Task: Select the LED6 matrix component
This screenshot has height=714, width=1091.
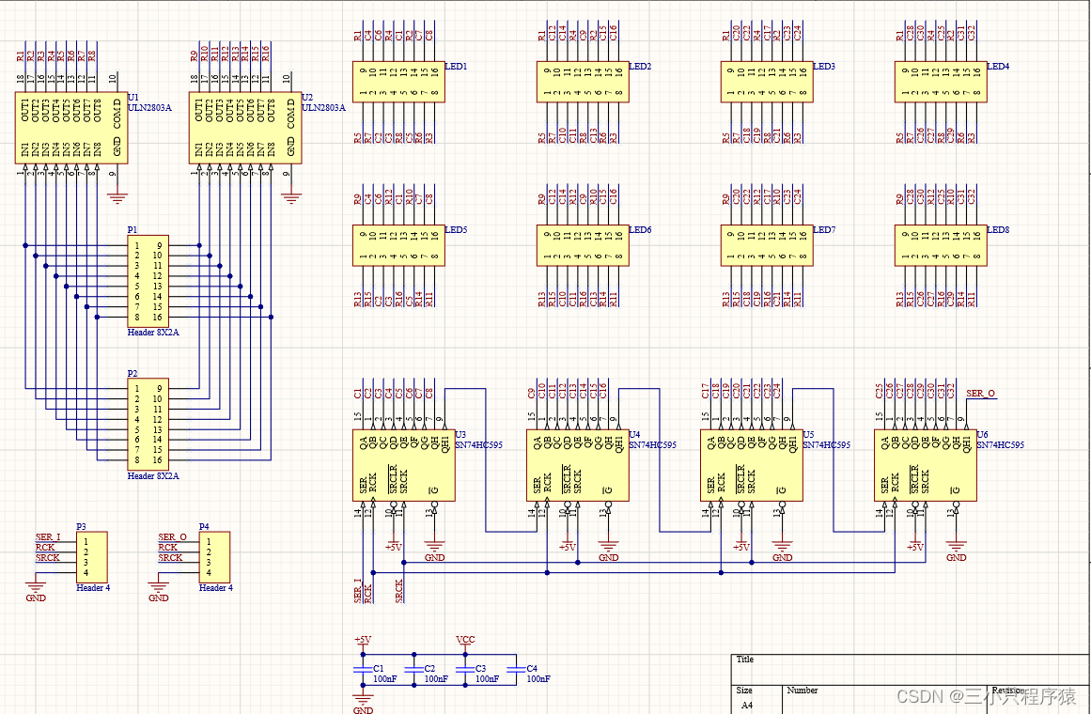Action: [583, 245]
